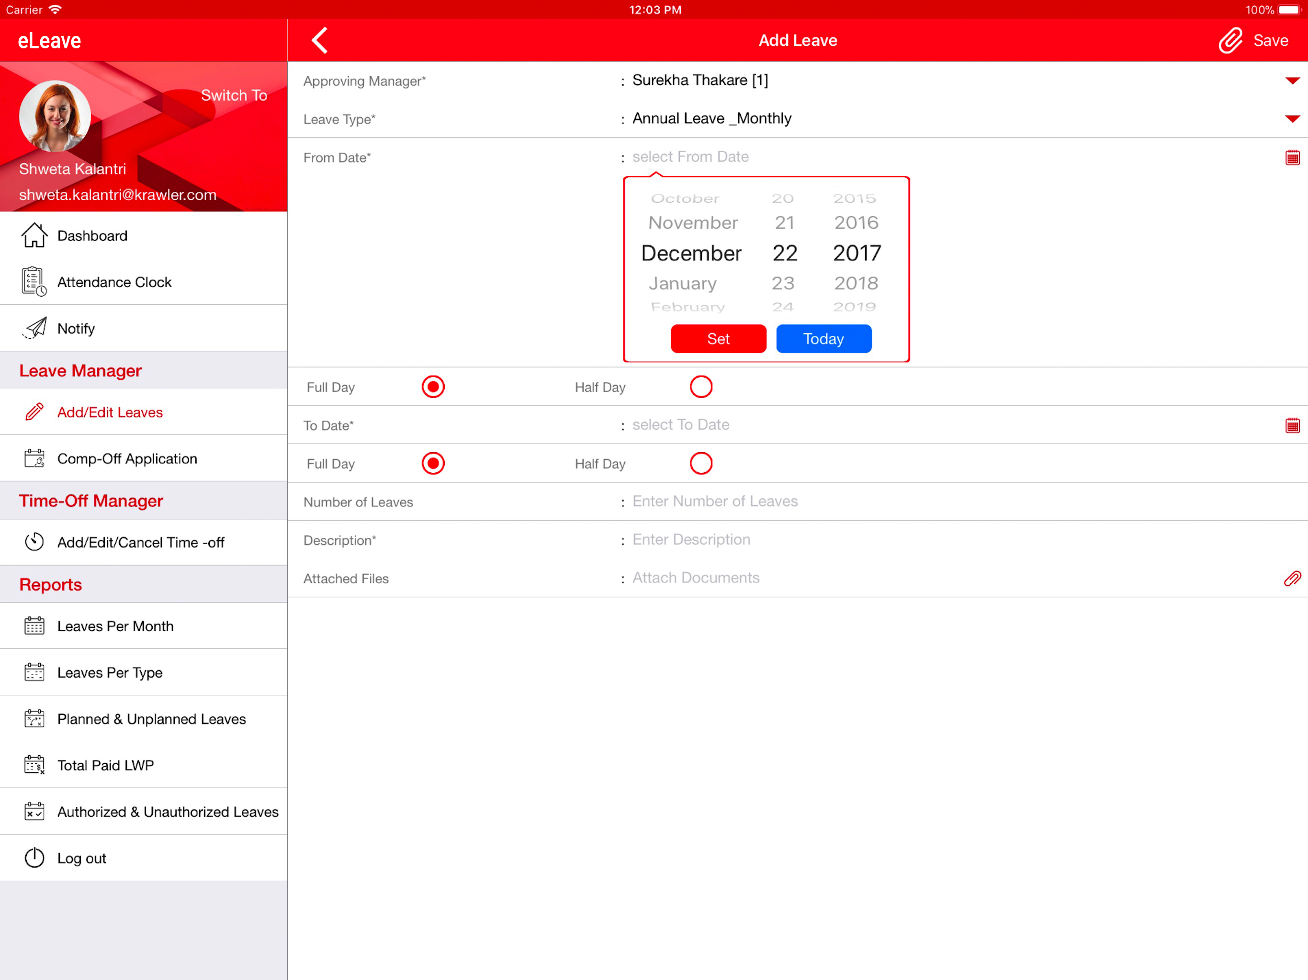Open Leaves Per Month report

[144, 626]
